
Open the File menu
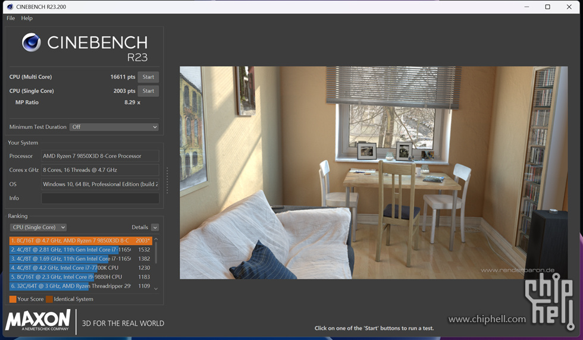(11, 18)
